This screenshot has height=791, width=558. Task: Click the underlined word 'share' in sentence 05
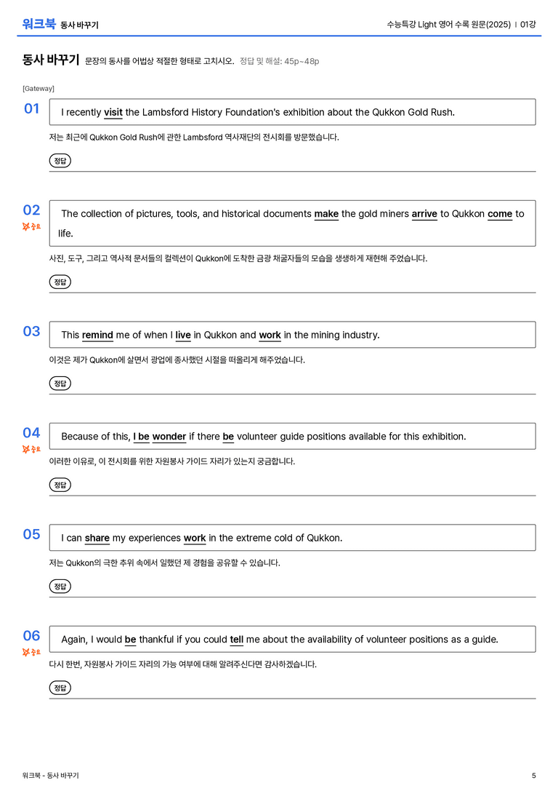[97, 538]
